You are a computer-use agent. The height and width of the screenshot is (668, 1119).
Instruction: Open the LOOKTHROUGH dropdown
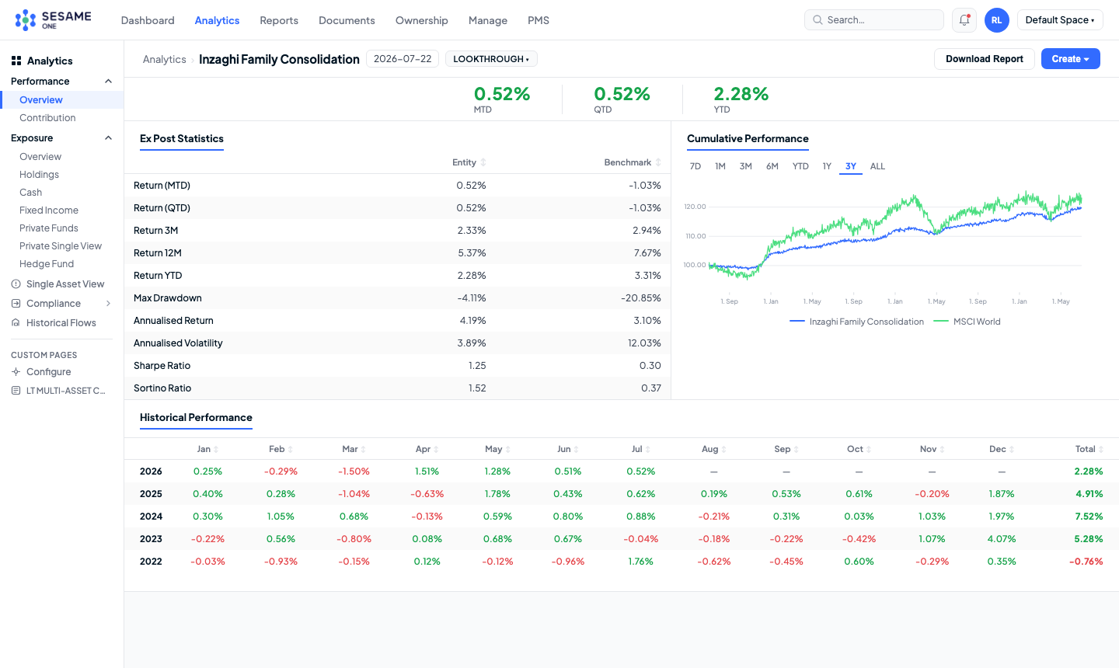491,59
